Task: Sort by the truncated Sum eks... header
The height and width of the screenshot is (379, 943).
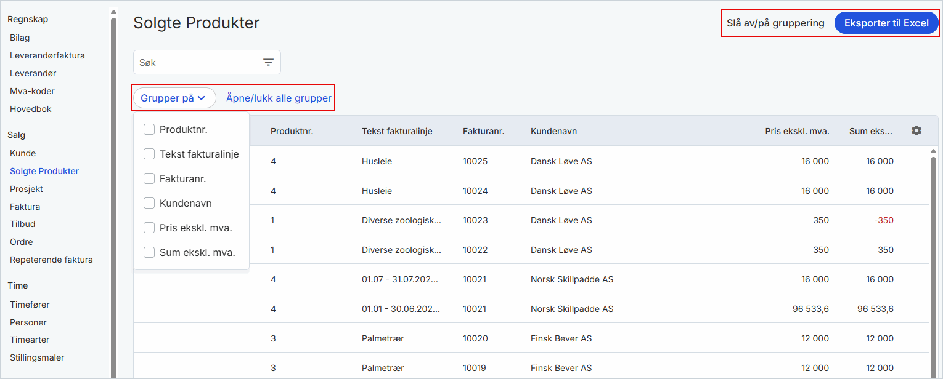Action: (x=870, y=131)
